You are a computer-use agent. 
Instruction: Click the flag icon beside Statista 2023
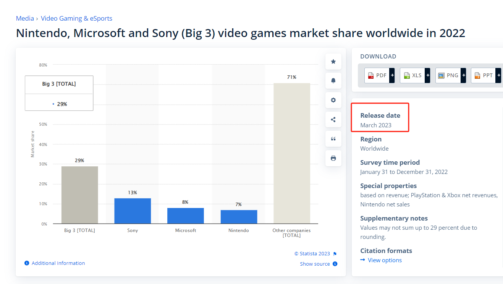[x=335, y=254]
